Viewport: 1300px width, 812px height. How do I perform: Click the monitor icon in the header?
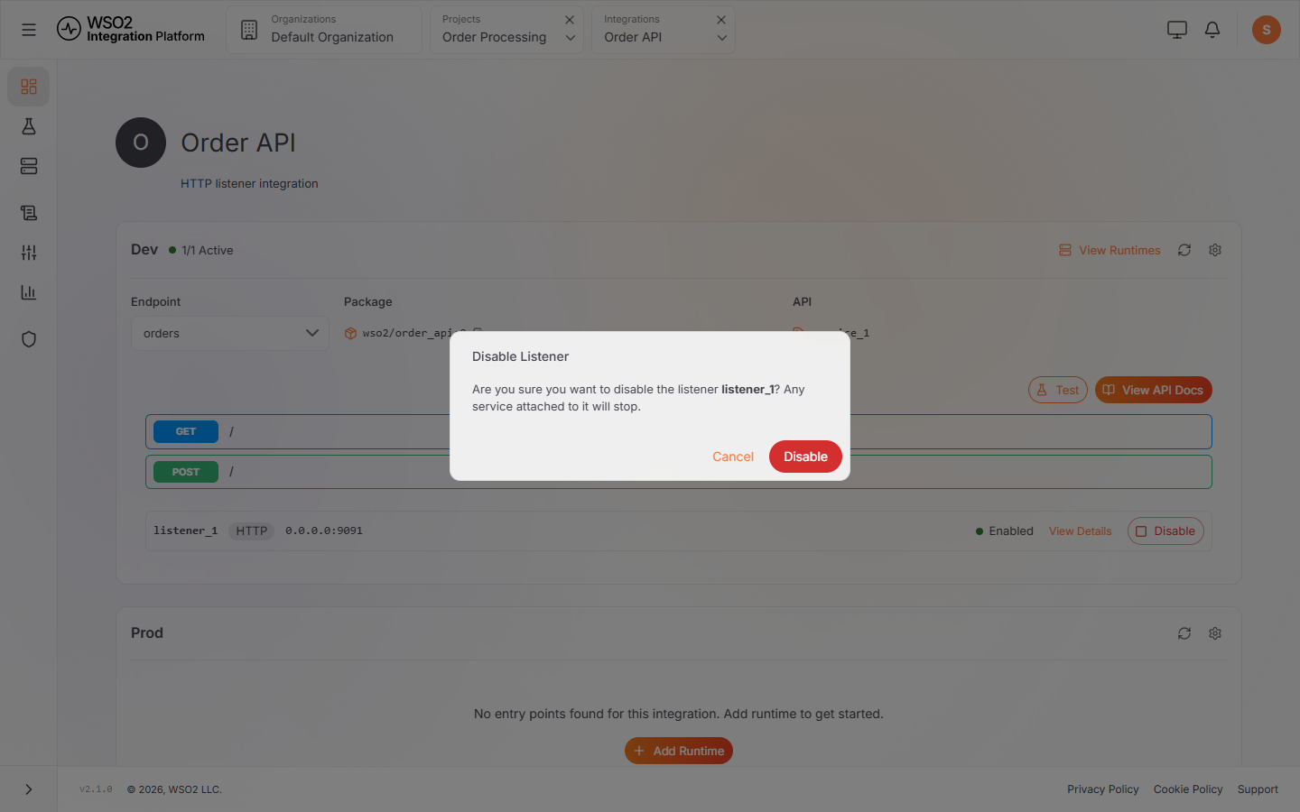[1177, 30]
